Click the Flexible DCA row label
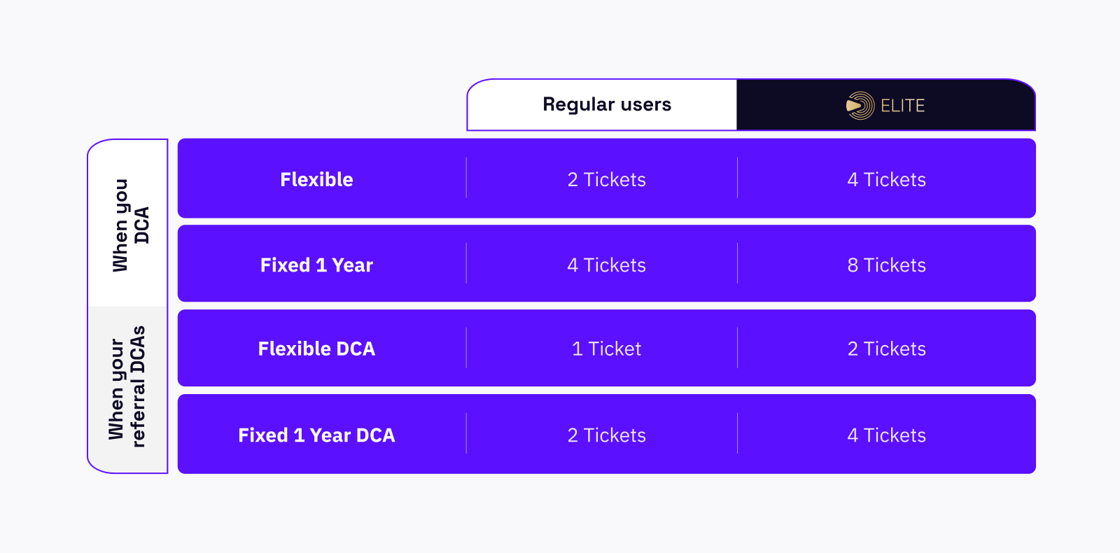The height and width of the screenshot is (553, 1120). pos(316,349)
